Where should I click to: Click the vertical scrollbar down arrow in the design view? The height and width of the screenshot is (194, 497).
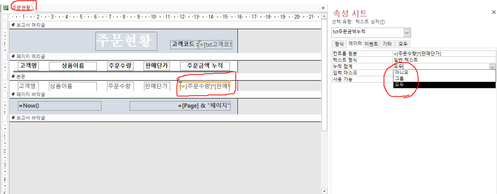[x=324, y=191]
